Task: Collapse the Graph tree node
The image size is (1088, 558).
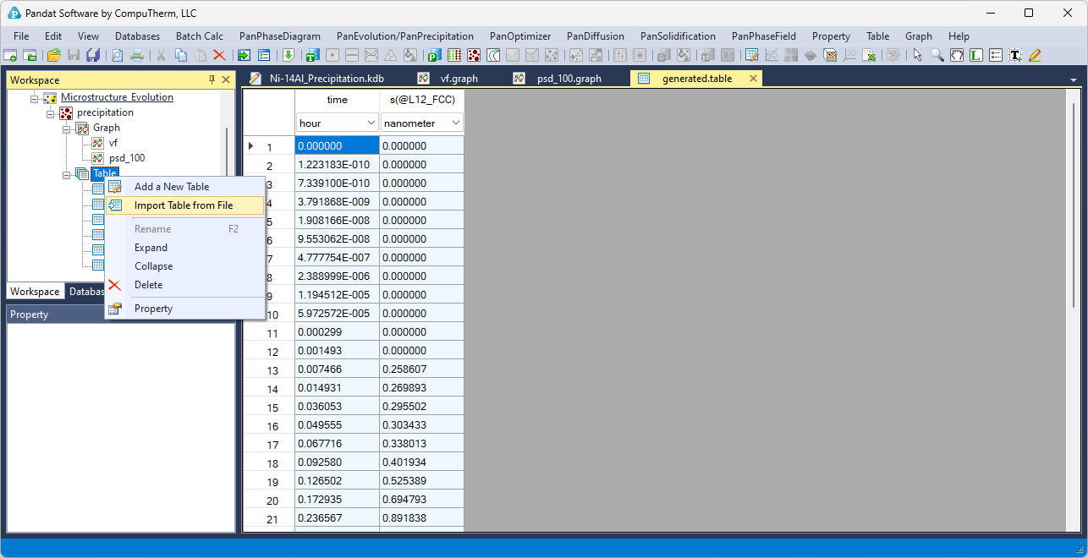Action: click(x=67, y=129)
